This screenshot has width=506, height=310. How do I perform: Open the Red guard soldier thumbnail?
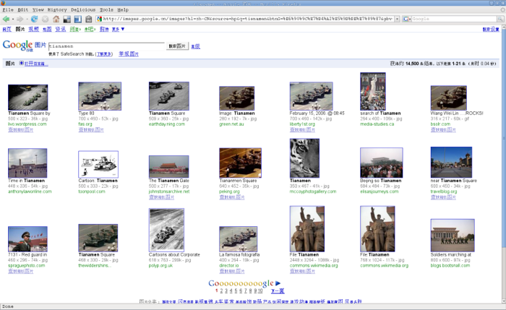coord(27,239)
